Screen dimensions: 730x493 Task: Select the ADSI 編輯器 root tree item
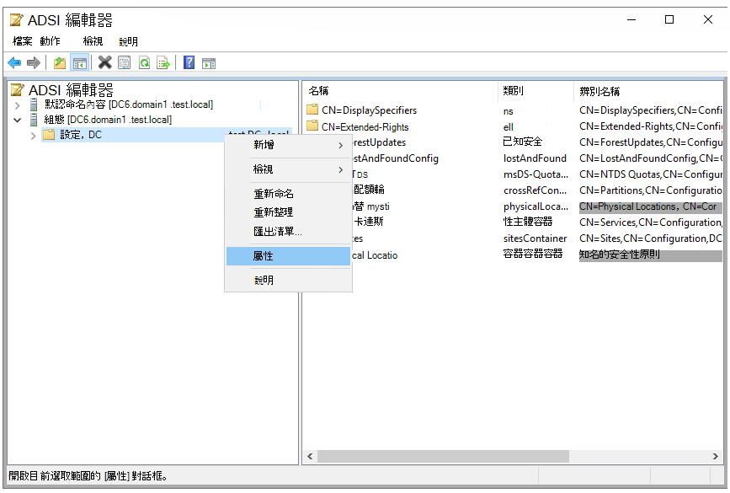(71, 90)
